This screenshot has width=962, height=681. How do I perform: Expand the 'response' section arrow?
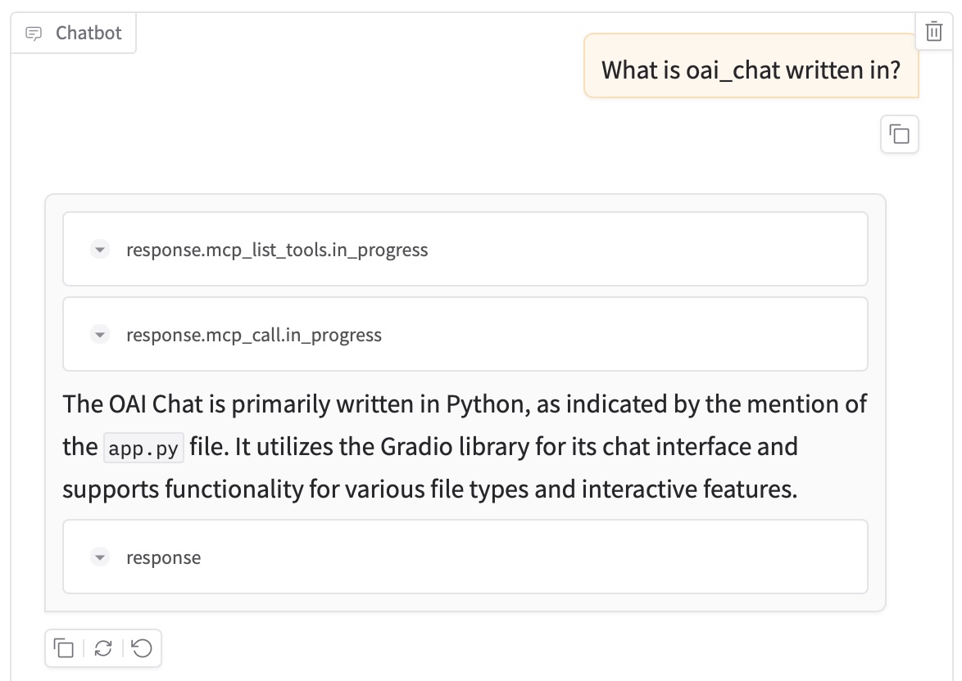pyautogui.click(x=99, y=557)
